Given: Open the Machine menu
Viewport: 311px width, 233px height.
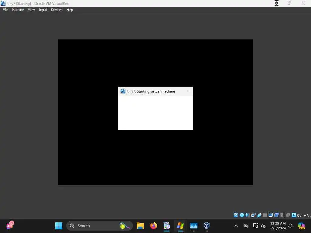Looking at the screenshot, I should pyautogui.click(x=18, y=10).
